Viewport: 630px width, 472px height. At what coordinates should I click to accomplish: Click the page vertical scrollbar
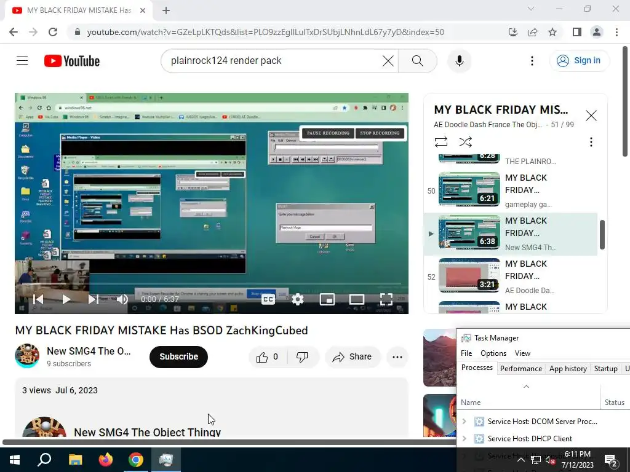(626, 101)
